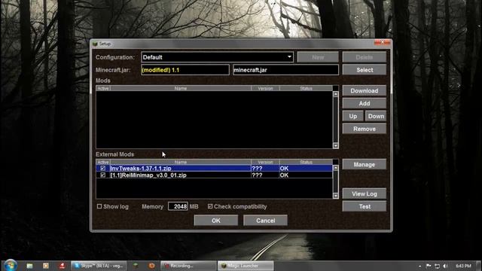Viewport: 482px width, 271px height.
Task: Open the Manage external mods button
Action: tap(365, 164)
